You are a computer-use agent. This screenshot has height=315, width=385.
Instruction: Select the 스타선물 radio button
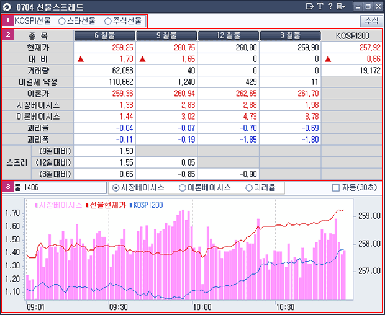(x=61, y=20)
